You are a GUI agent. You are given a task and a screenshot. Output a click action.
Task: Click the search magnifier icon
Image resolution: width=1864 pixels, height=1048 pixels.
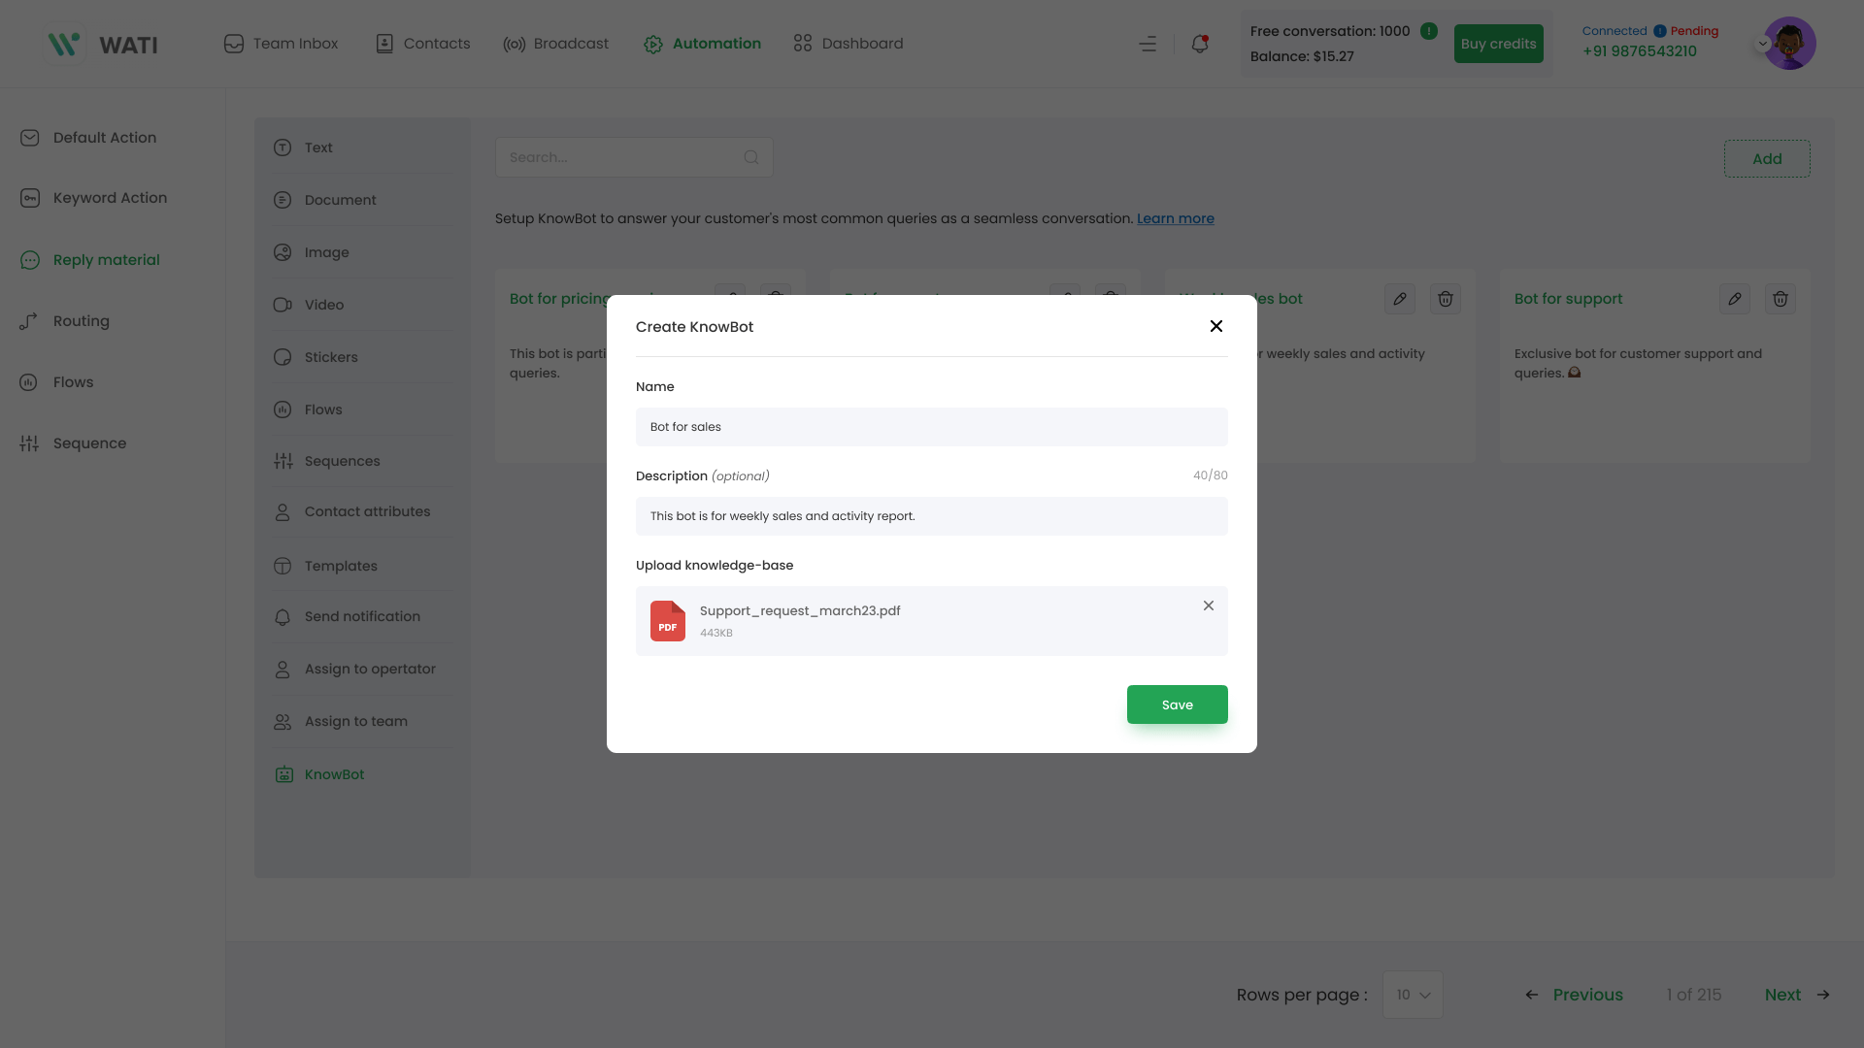(751, 157)
